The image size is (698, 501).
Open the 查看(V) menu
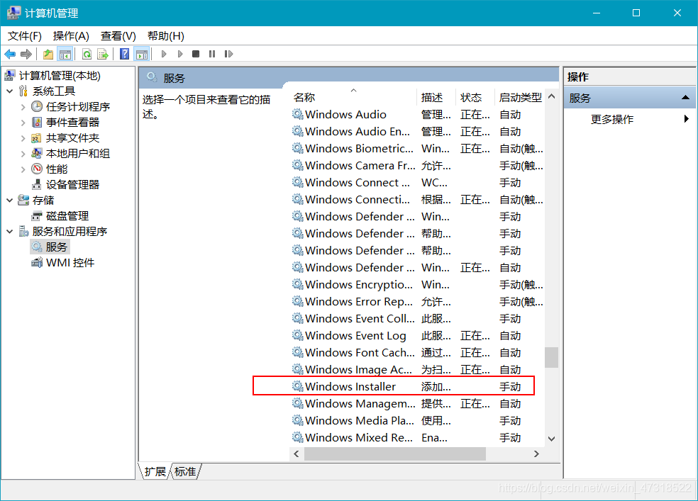pyautogui.click(x=118, y=36)
